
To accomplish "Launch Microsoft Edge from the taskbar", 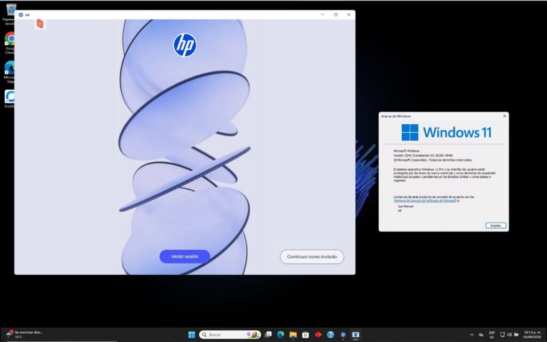I will coord(280,335).
